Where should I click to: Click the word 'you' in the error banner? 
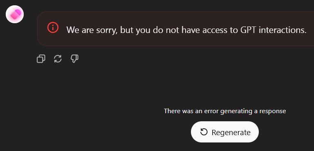coord(143,31)
